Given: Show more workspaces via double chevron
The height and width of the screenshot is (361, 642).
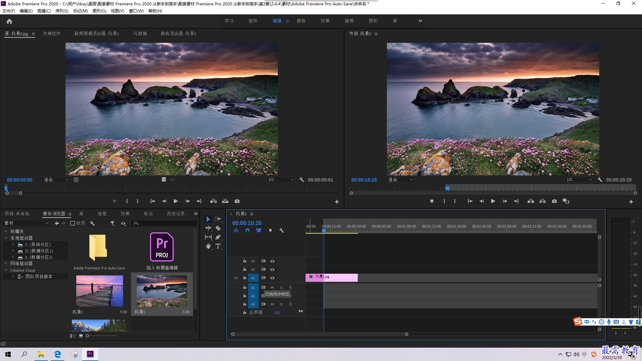Looking at the screenshot, I should click(420, 21).
